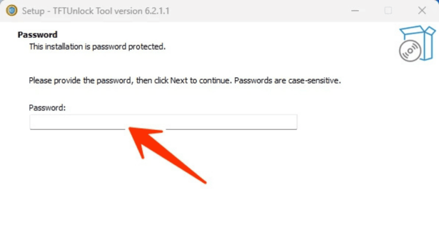Click the grey disc in installer graphic
The image size is (439, 230).
[410, 51]
